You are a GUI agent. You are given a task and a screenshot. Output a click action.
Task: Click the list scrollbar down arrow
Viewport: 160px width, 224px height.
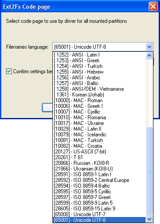[149, 219]
